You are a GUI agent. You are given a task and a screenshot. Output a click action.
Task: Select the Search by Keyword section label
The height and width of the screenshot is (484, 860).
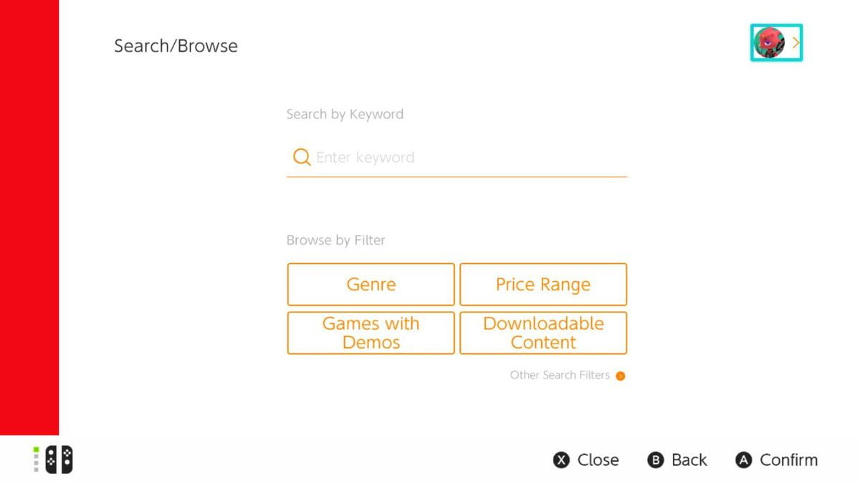click(345, 114)
